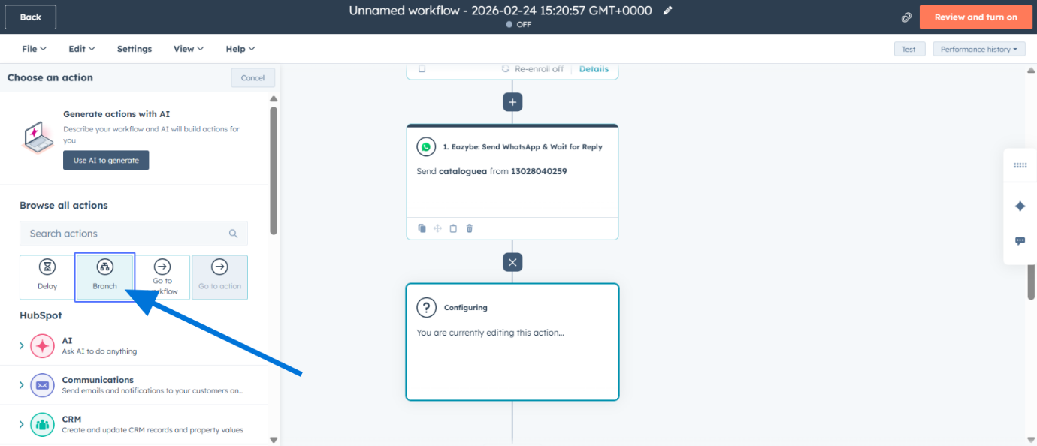Click the question mark icon in Configuring card
Screen dimensions: 1037x446
[426, 307]
